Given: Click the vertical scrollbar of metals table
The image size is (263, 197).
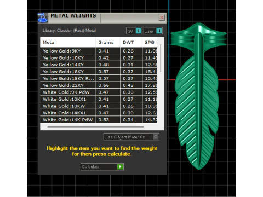Looking at the screenshot, I should (161, 59).
